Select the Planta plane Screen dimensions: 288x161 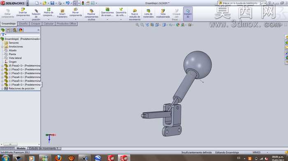[x=12, y=54]
